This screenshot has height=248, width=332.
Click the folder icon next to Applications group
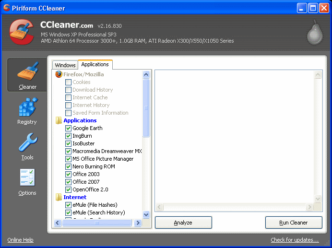(x=59, y=120)
